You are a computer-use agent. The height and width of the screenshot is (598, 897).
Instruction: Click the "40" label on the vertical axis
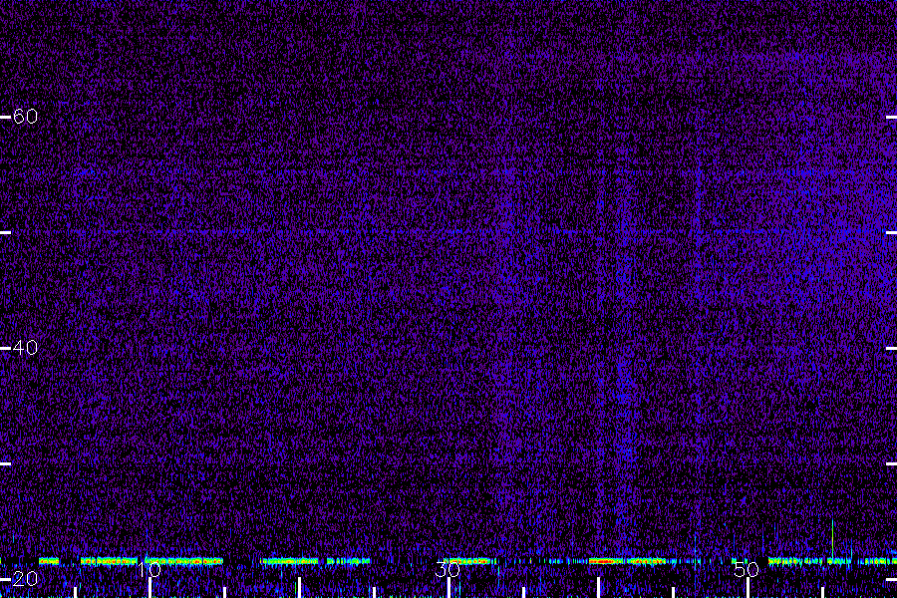(x=25, y=348)
